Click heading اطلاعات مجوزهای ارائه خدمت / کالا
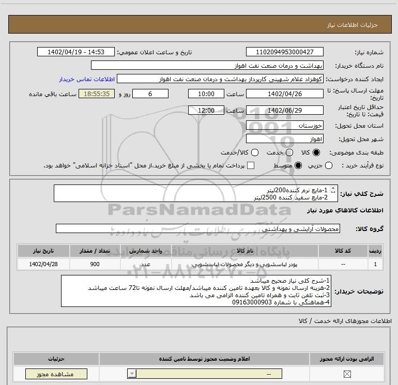 (x=345, y=321)
